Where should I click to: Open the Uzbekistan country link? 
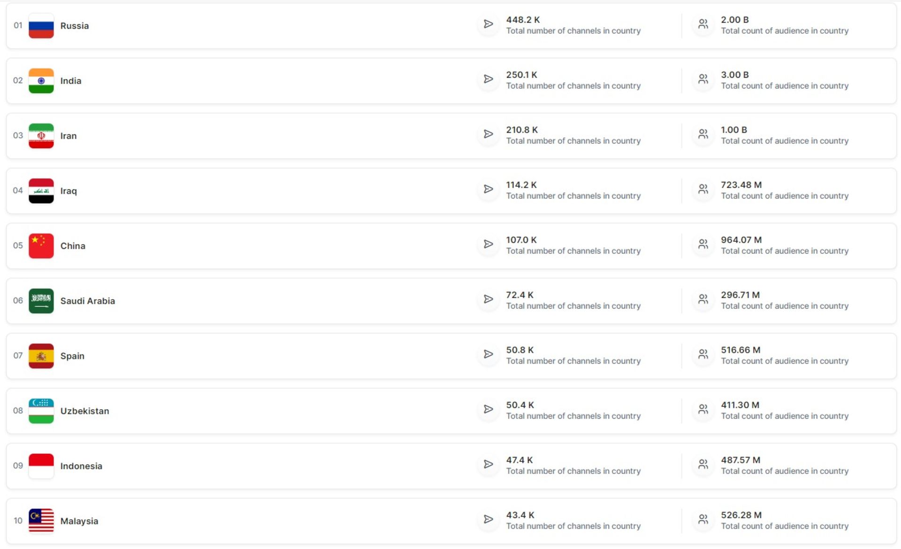click(x=84, y=411)
